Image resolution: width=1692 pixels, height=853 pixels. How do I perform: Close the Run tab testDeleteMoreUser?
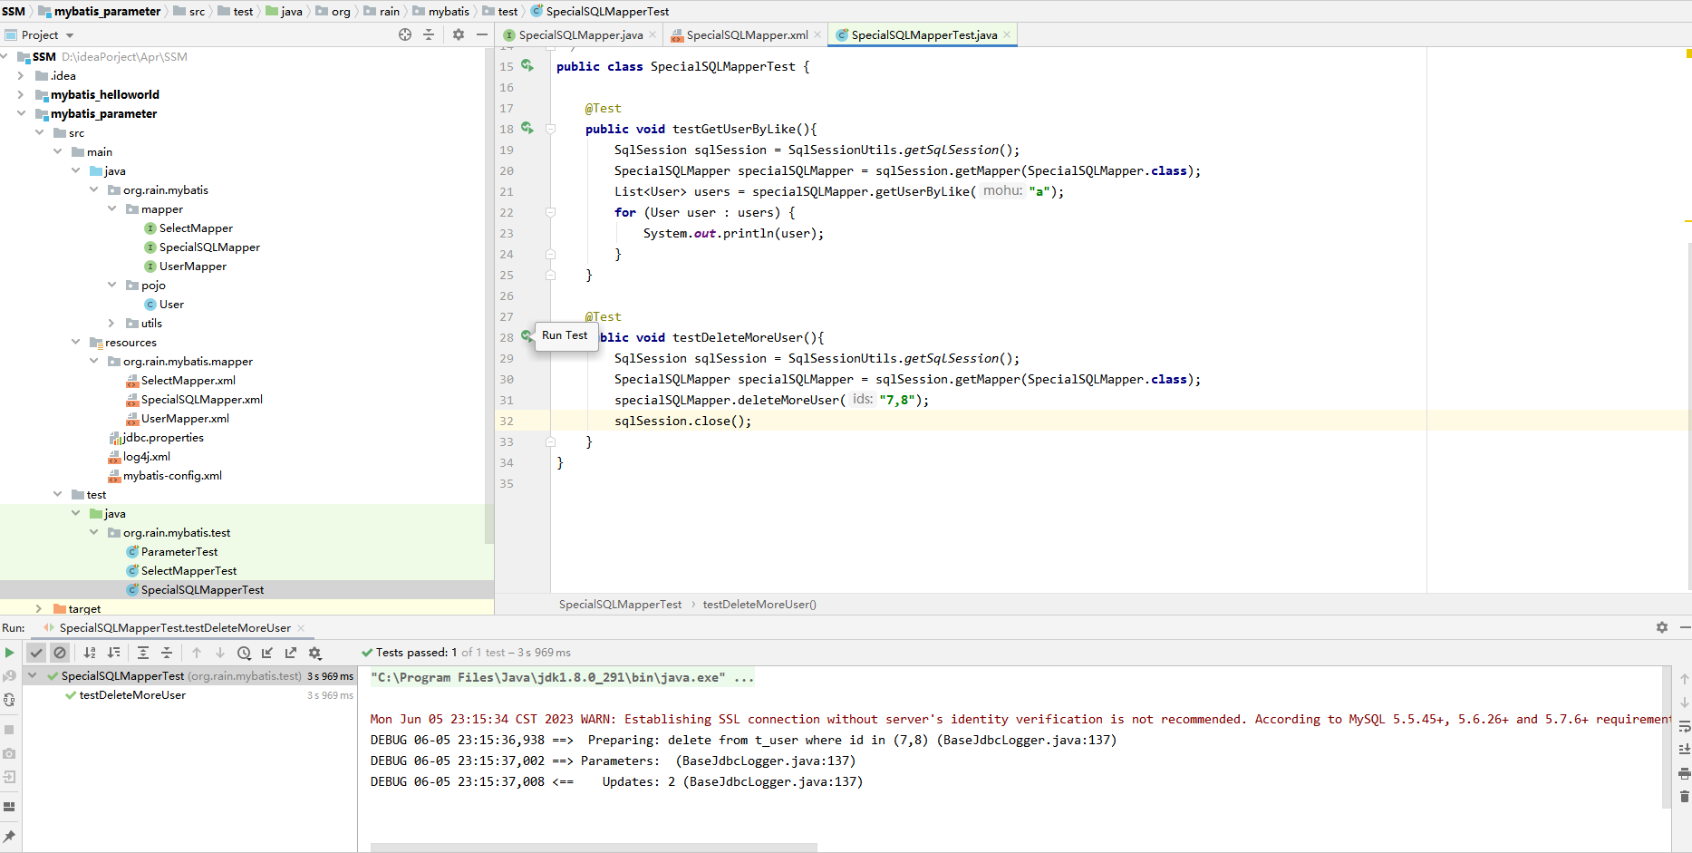[301, 627]
